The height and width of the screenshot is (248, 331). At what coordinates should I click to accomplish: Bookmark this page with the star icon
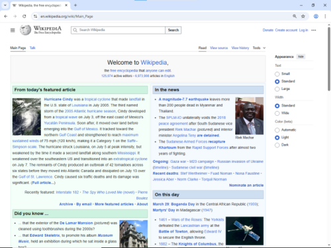click(303, 17)
